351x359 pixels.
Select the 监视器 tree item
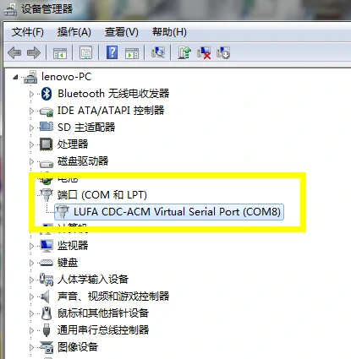pos(73,246)
